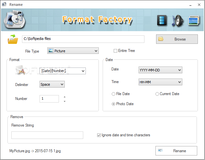This screenshot has width=205, height=160.
Task: Click the preview text MyPicture.jpg -> 2015-07-15 1.jpg
Action: click(35, 151)
